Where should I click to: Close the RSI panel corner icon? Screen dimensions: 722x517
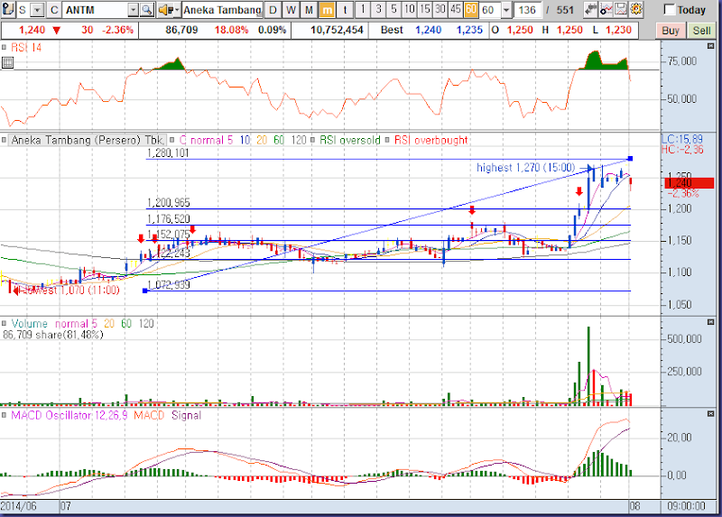click(711, 46)
